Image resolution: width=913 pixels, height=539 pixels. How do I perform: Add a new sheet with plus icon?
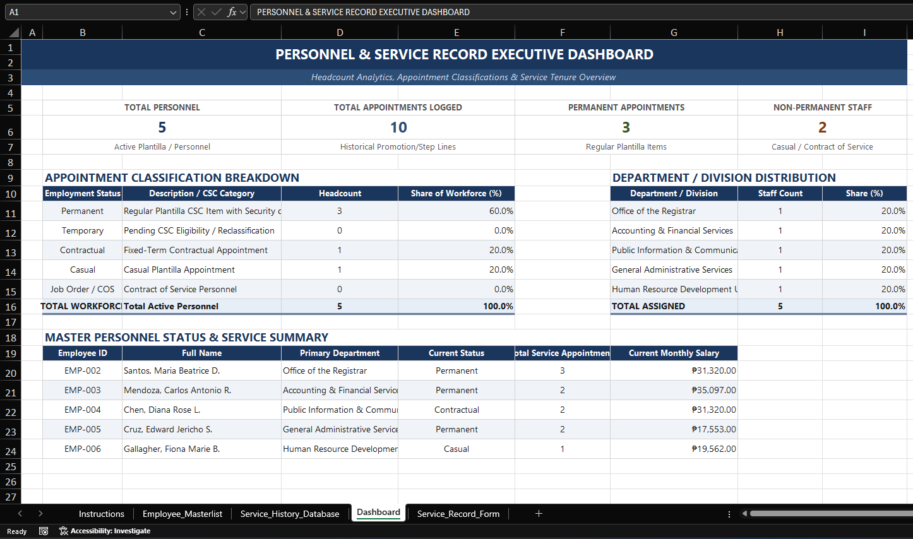(x=539, y=514)
